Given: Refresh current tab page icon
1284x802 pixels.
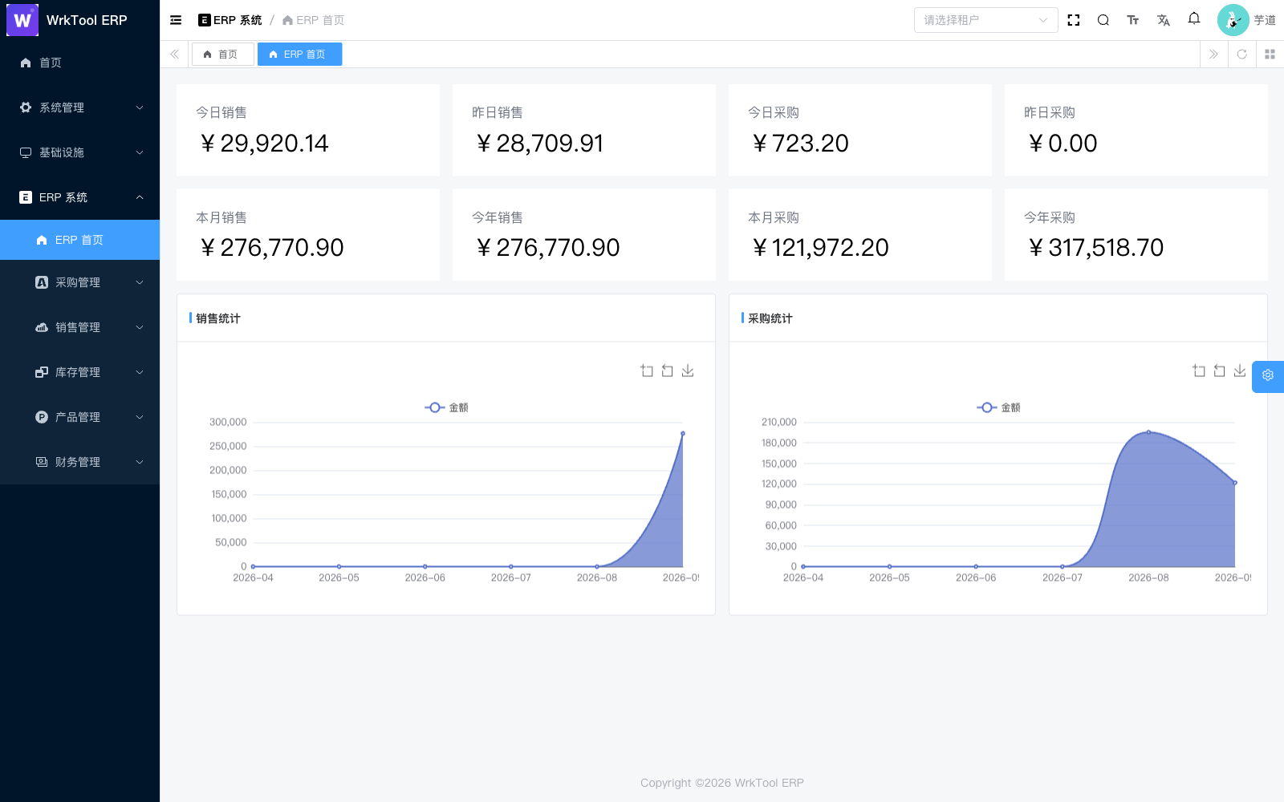Looking at the screenshot, I should pyautogui.click(x=1241, y=55).
